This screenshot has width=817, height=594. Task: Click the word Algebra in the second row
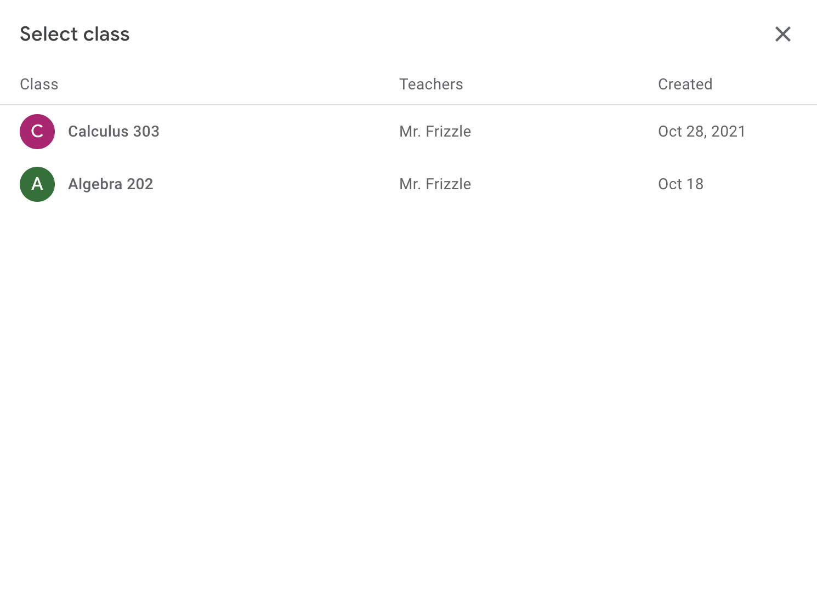click(95, 184)
